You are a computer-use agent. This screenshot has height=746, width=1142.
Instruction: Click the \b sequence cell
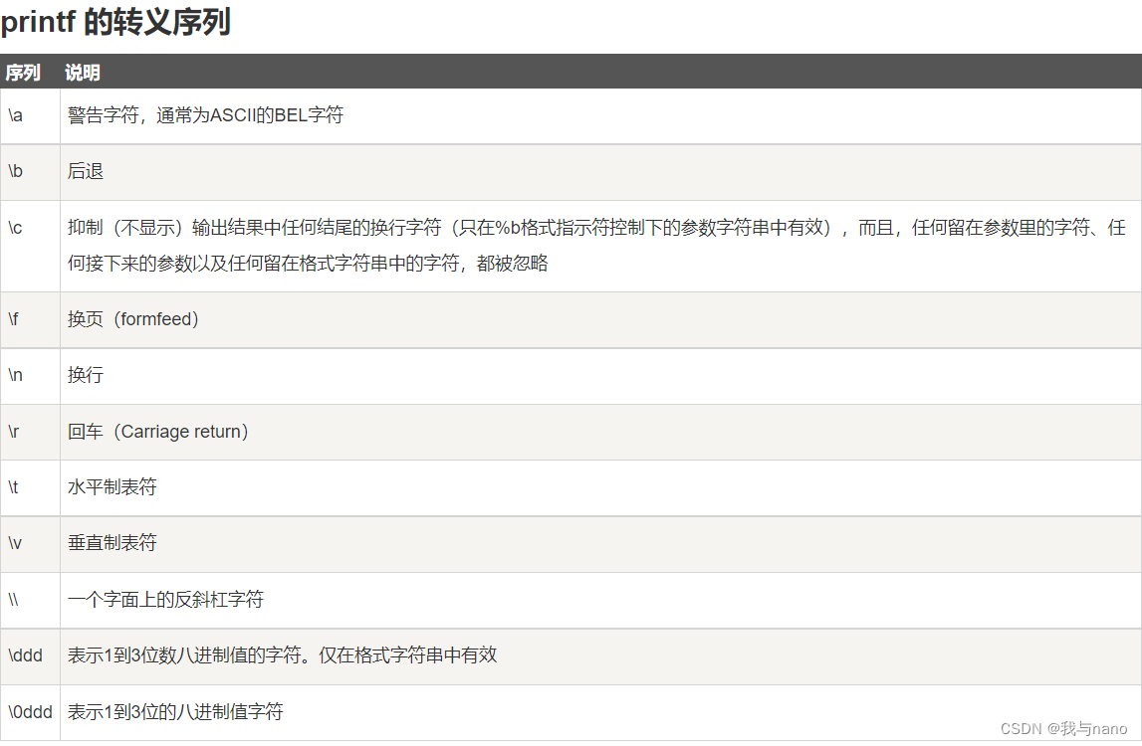click(15, 170)
